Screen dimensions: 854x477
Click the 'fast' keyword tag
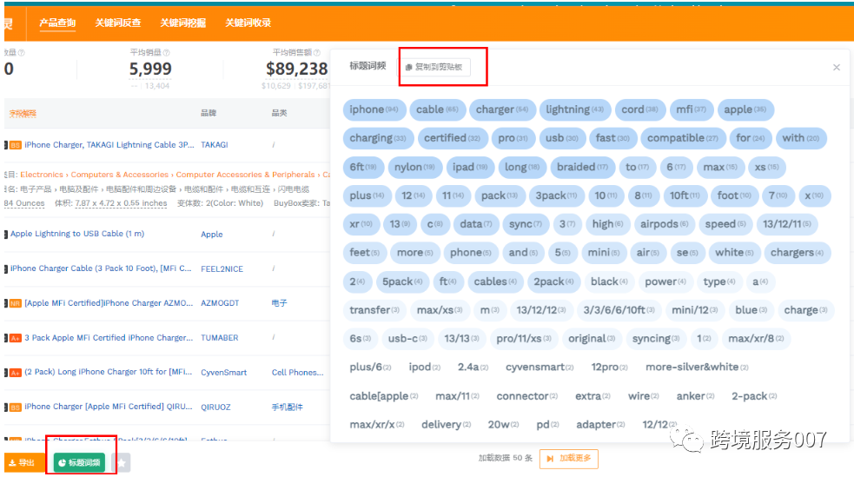[612, 138]
